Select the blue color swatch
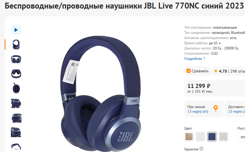 [x=212, y=137]
